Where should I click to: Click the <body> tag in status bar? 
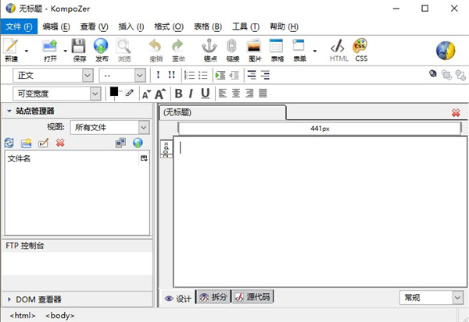coord(59,315)
